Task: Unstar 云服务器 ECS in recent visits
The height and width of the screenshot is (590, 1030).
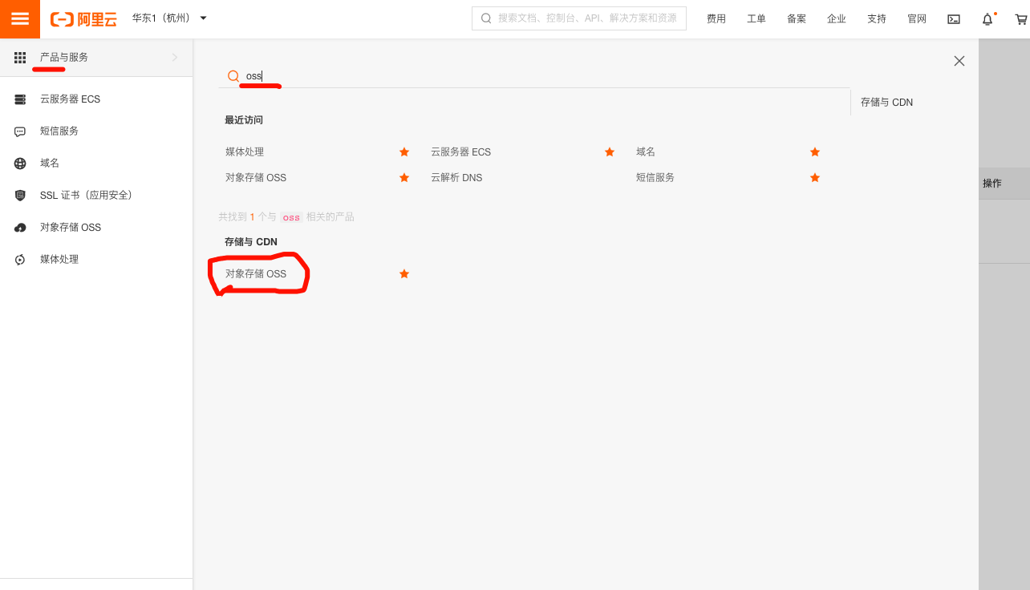Action: [610, 152]
